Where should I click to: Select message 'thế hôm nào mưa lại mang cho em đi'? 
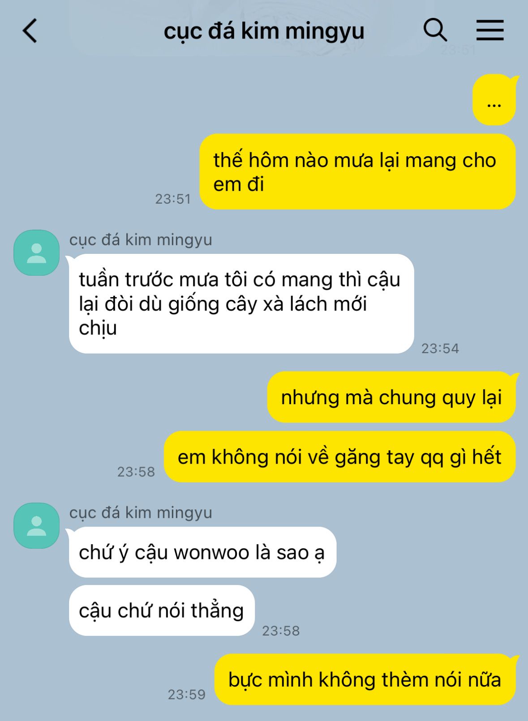tap(357, 172)
